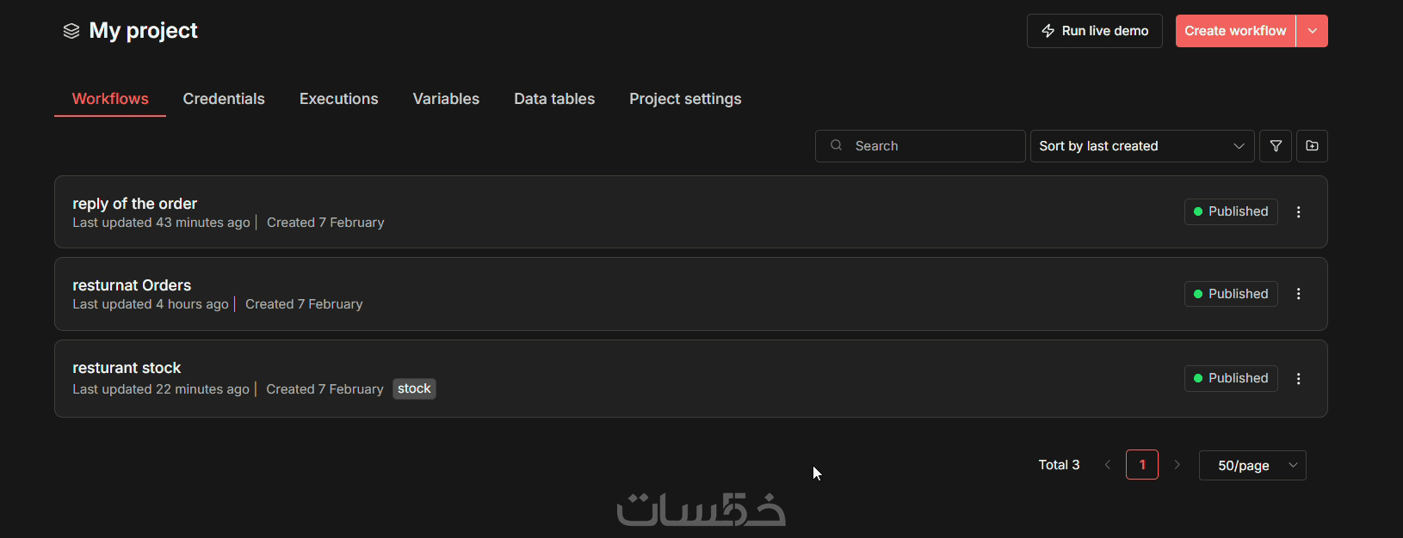Open options menu for reply of the order
Screen dimensions: 1403x538
click(x=1299, y=212)
